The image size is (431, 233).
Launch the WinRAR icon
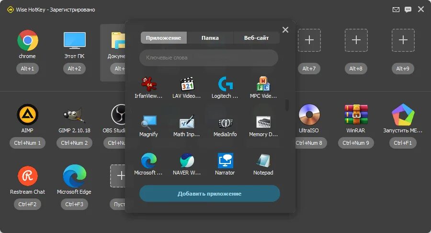tap(356, 115)
